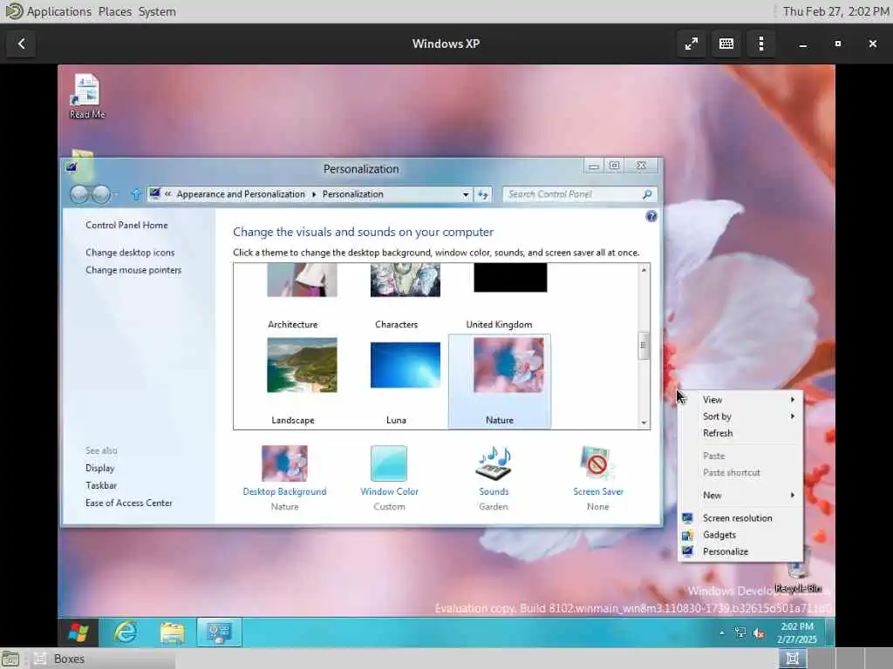Open the Read Me desktop icon

click(86, 97)
